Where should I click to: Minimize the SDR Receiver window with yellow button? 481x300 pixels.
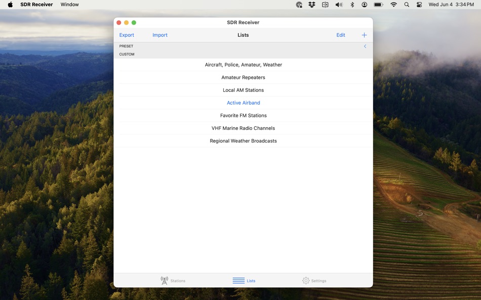pyautogui.click(x=127, y=23)
